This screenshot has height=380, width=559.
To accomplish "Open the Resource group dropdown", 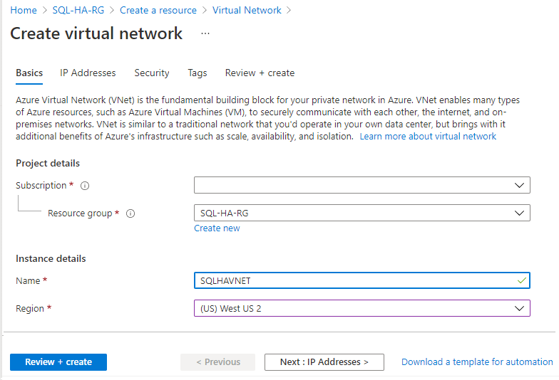I will click(361, 213).
